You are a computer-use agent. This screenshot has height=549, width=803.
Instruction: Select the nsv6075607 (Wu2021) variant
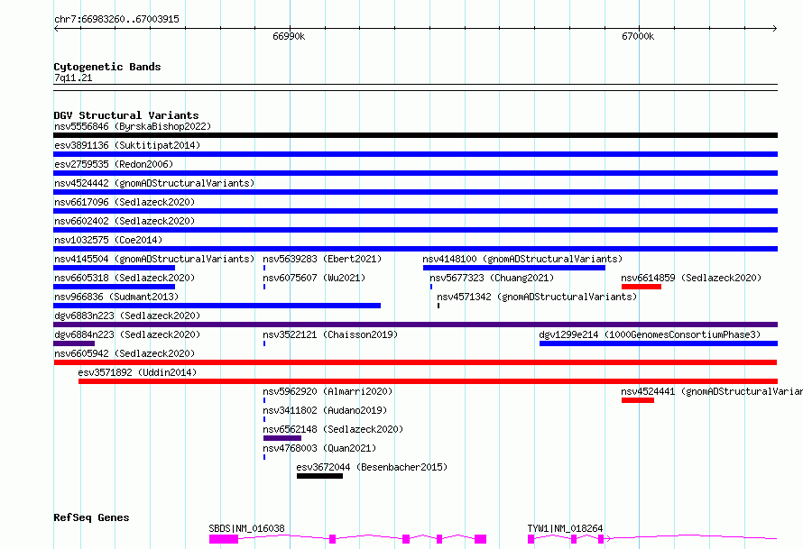coord(314,278)
